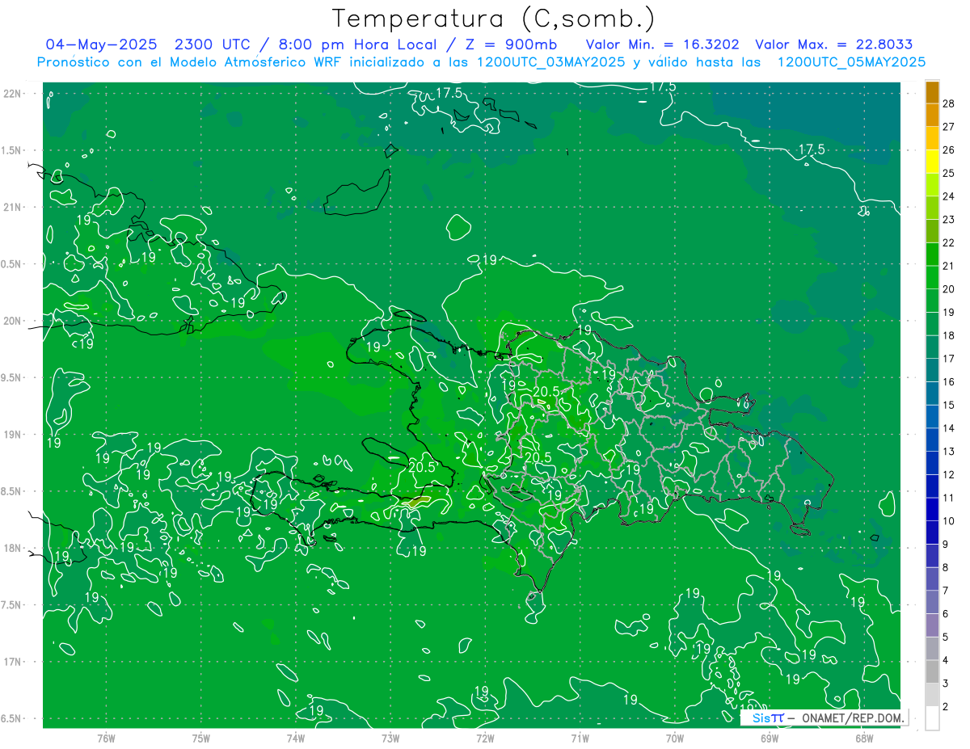The image size is (970, 749).
Task: Click the "69W" longitude axis label
Action: [769, 738]
